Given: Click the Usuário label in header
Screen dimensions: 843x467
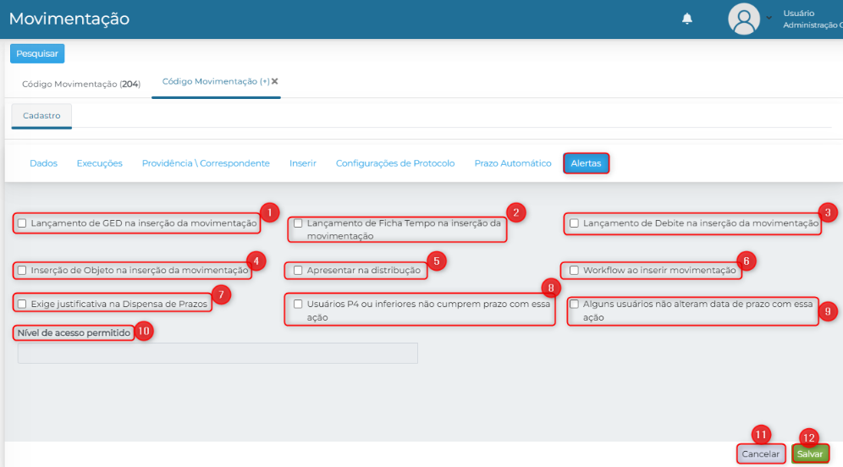Looking at the screenshot, I should [799, 13].
